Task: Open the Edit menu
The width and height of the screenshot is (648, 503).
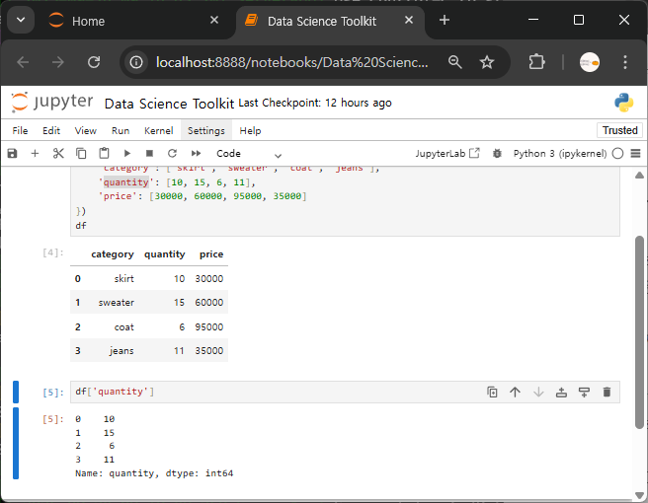Action: click(x=51, y=131)
